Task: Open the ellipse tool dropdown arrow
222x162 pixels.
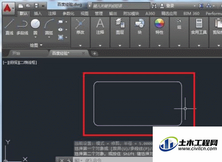Action: click(x=66, y=30)
